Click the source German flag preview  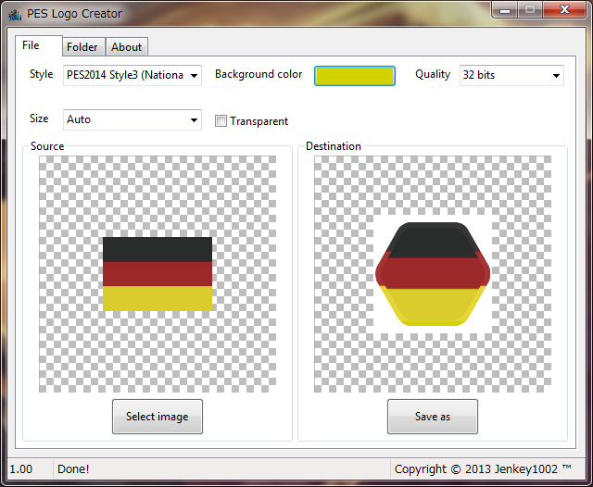(x=158, y=274)
